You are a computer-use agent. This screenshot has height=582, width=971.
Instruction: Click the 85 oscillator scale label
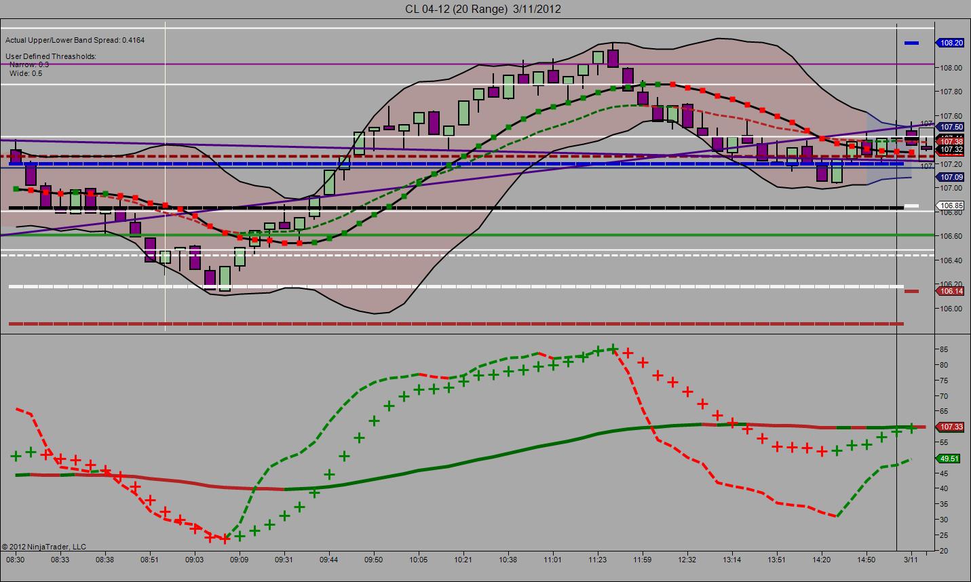click(x=944, y=349)
